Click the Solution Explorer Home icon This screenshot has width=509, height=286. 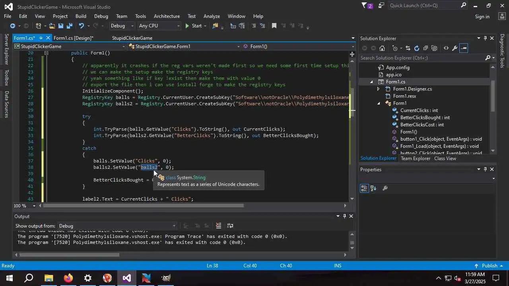382,48
